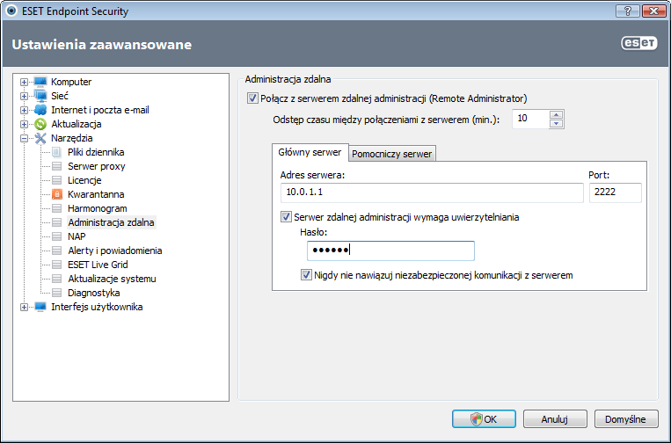Image resolution: width=671 pixels, height=443 pixels.
Task: Select ESET Live Grid in the tree
Action: [98, 265]
